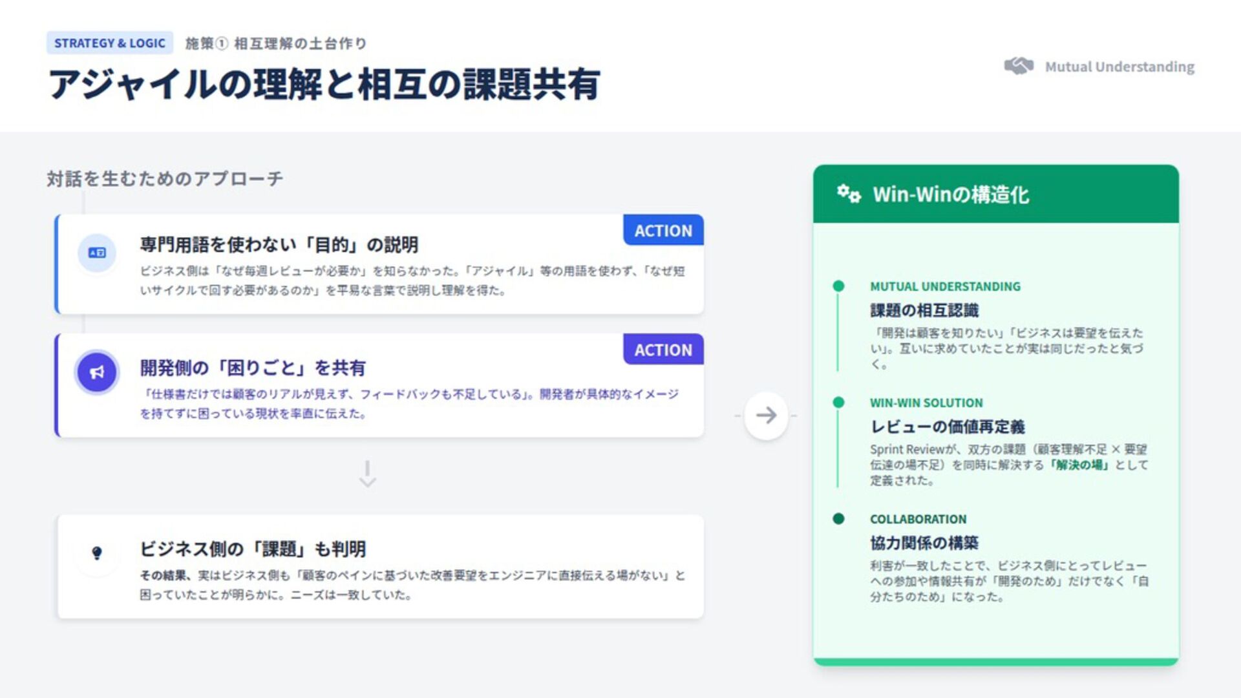Click the green dot beside MUTUAL UNDERSTANDING
This screenshot has width=1241, height=698.
click(838, 286)
